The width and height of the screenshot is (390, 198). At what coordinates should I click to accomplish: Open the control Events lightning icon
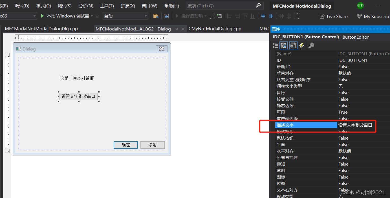(302, 45)
